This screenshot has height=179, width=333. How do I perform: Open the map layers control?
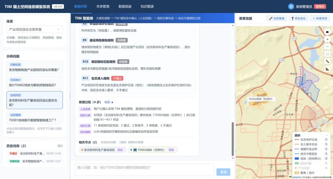coord(327,32)
